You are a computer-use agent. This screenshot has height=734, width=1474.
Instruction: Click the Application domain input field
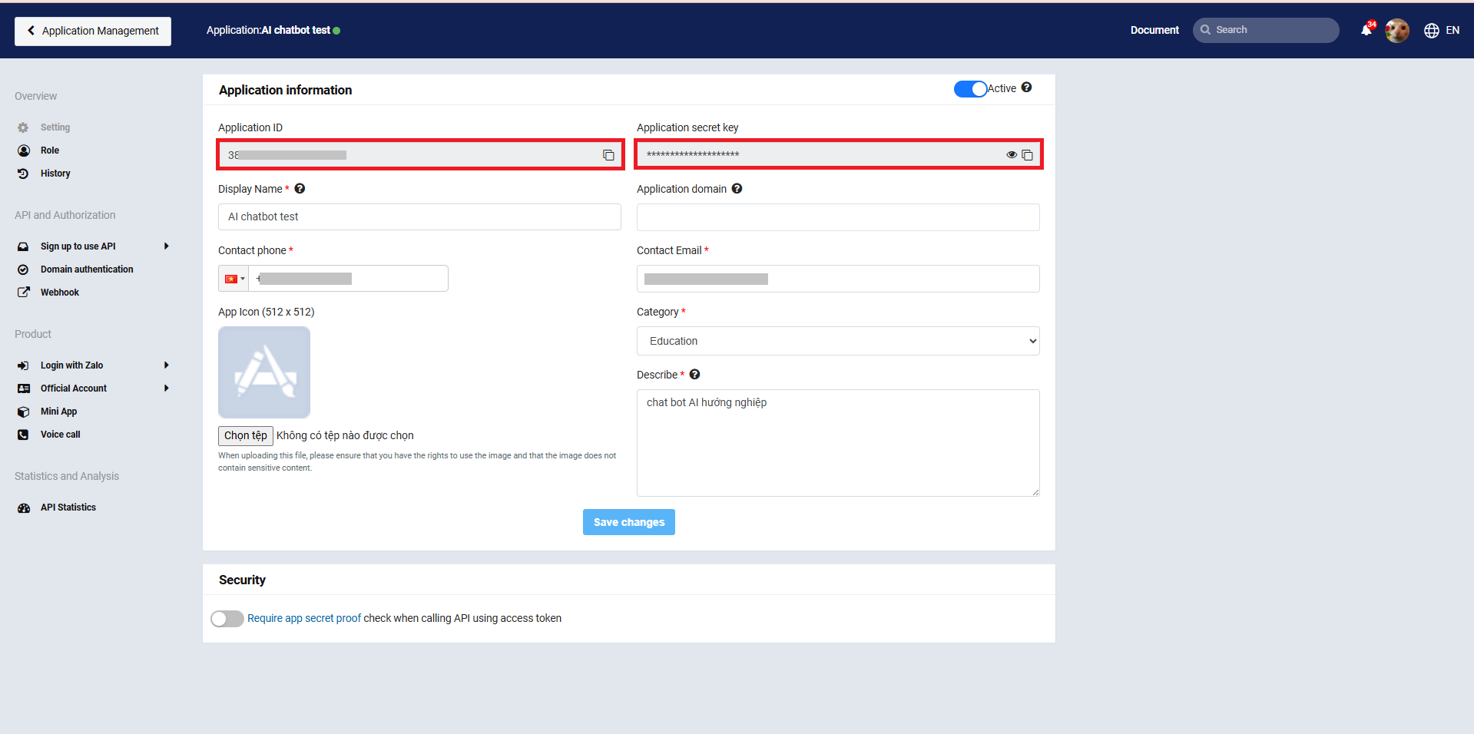pos(837,217)
